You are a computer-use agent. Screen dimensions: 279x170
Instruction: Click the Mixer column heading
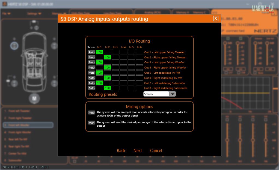[x=91, y=47]
